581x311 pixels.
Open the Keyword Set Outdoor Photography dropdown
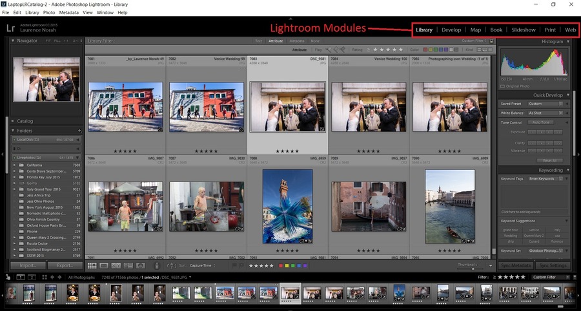click(x=545, y=250)
